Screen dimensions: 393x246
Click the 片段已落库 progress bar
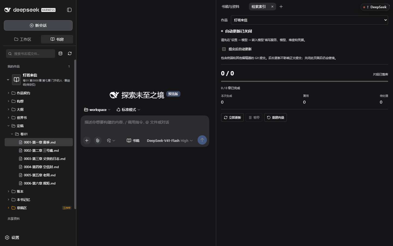pyautogui.click(x=305, y=81)
